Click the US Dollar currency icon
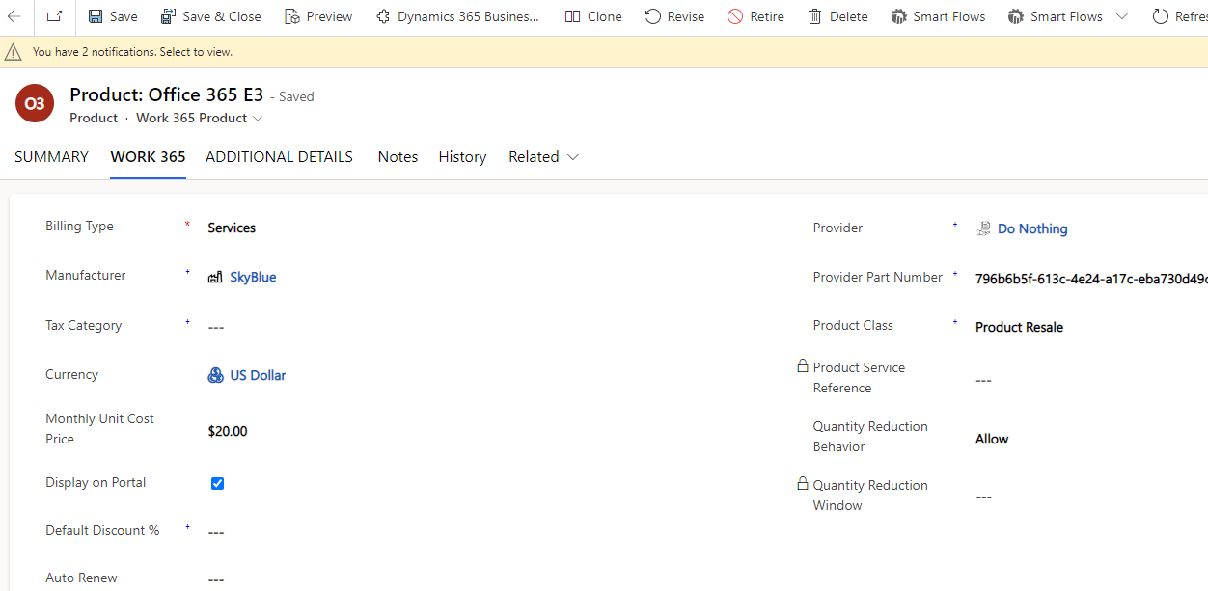The height and width of the screenshot is (591, 1208). coord(215,375)
